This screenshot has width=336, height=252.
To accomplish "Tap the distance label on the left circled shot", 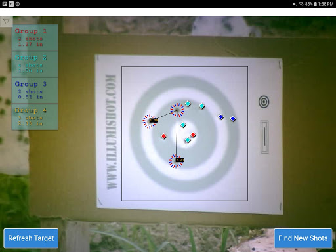I will coord(154,120).
